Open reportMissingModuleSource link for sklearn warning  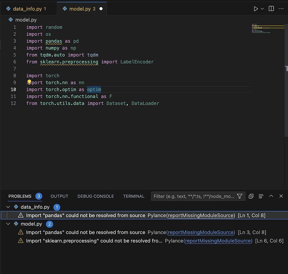(219, 241)
